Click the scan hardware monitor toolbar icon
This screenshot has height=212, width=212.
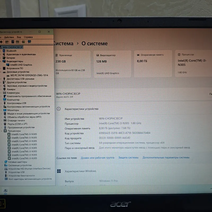point(29,42)
